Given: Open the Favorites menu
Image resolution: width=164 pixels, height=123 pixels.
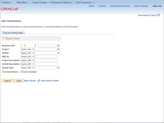Looking at the screenshot, I should (x=6, y=3).
